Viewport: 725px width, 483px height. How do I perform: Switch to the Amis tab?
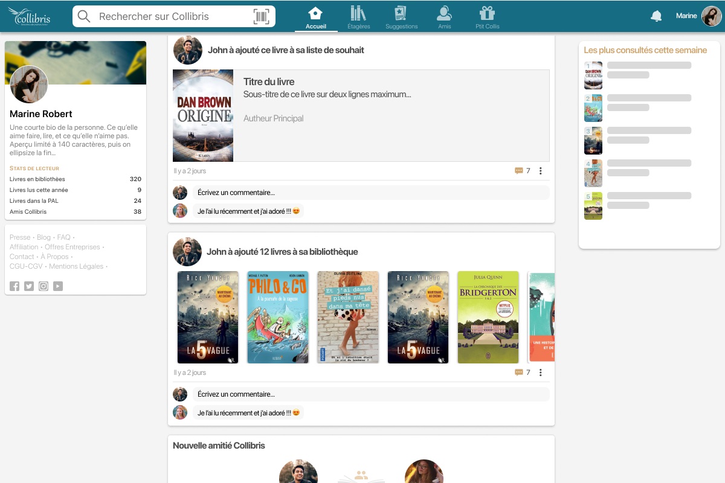445,18
